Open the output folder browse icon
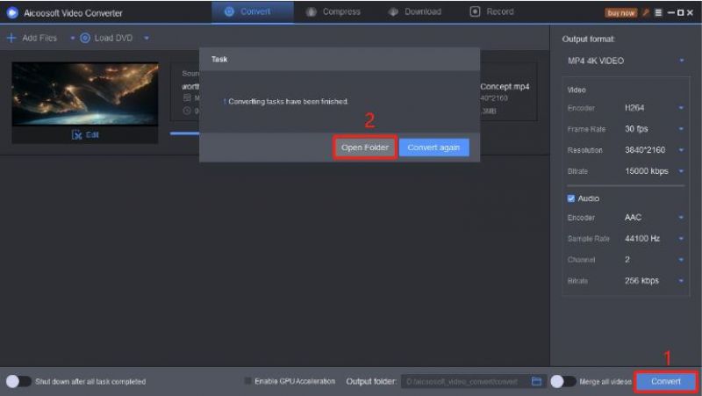The width and height of the screenshot is (702, 396). [x=536, y=381]
